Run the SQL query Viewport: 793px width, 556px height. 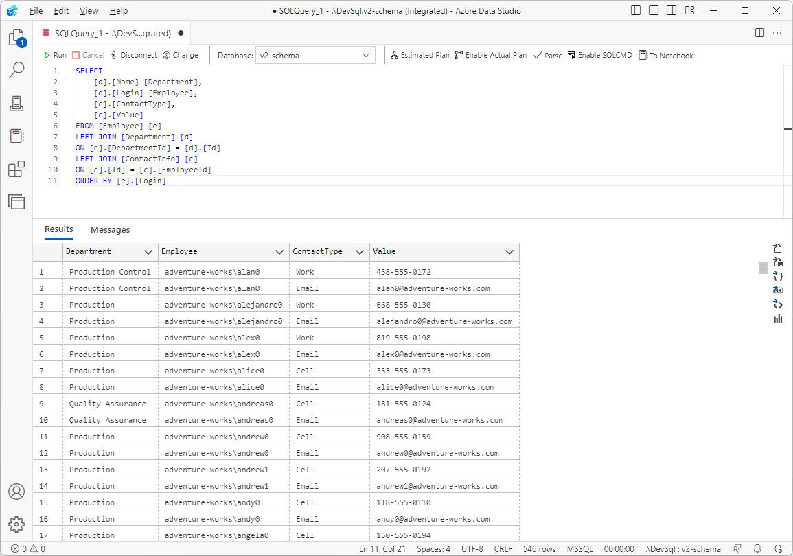(x=55, y=55)
